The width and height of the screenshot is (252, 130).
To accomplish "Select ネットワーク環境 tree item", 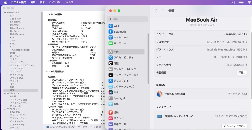I will (18, 100).
